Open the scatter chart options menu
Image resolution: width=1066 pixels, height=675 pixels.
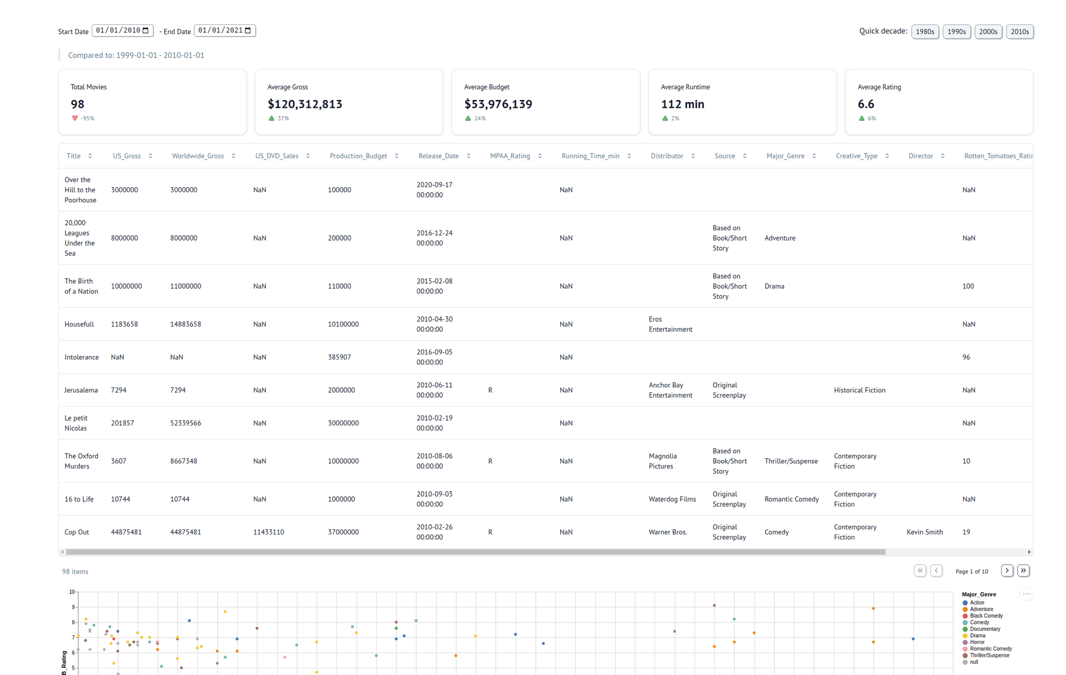[1027, 594]
